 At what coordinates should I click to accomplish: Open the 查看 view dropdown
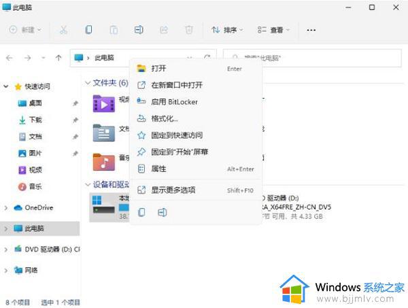click(x=273, y=30)
